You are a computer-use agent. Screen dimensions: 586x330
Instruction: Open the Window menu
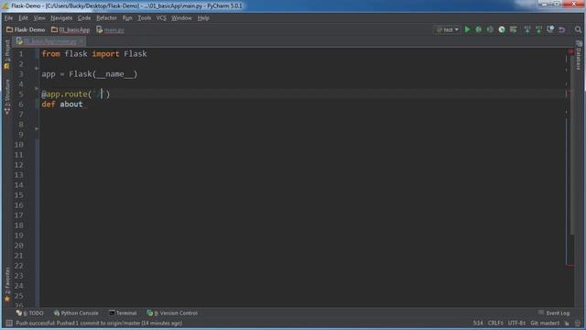pyautogui.click(x=181, y=18)
